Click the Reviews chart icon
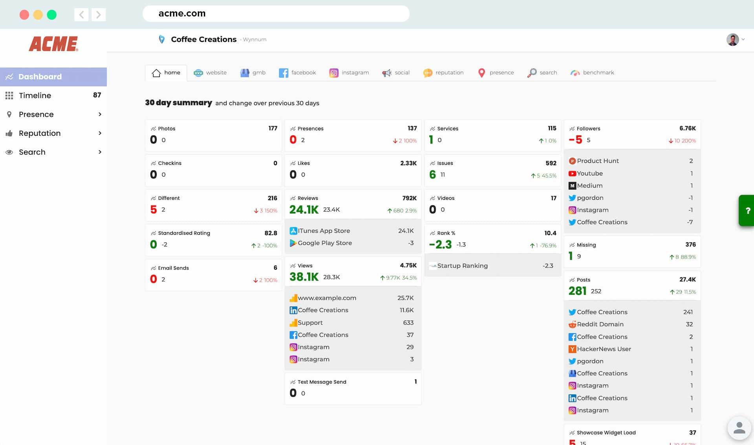754x445 pixels. (293, 198)
